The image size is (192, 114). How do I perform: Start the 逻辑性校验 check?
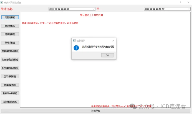[x=10, y=34]
